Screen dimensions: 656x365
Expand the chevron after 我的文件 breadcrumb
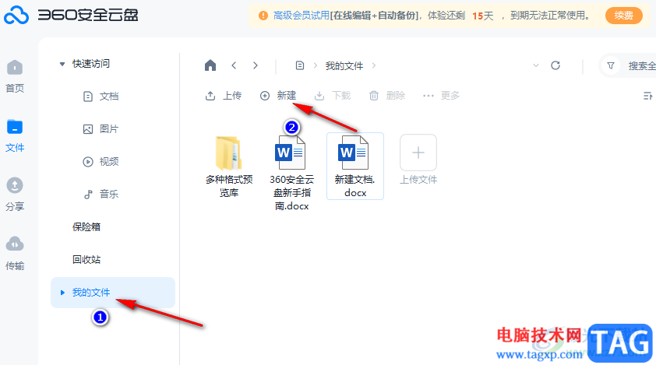pyautogui.click(x=374, y=65)
